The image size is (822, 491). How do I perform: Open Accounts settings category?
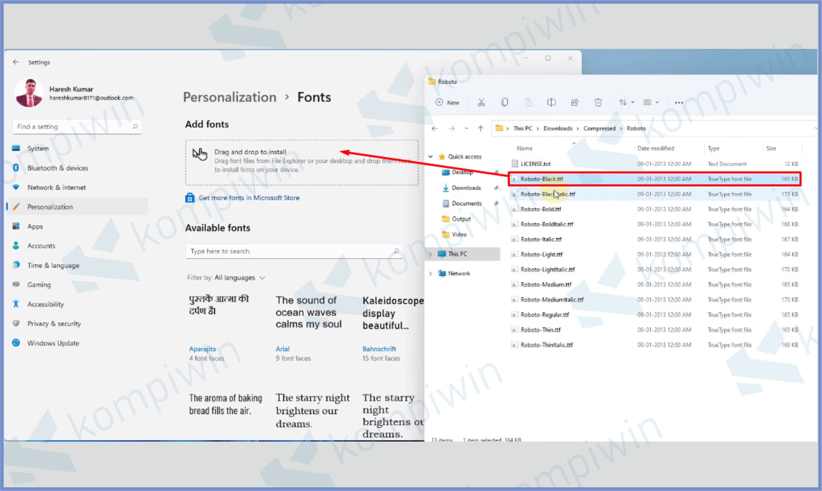(77, 246)
